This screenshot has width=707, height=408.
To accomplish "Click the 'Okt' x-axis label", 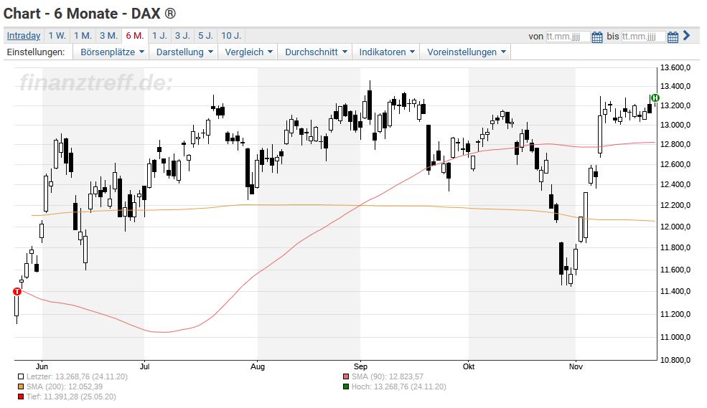I will click(x=469, y=366).
